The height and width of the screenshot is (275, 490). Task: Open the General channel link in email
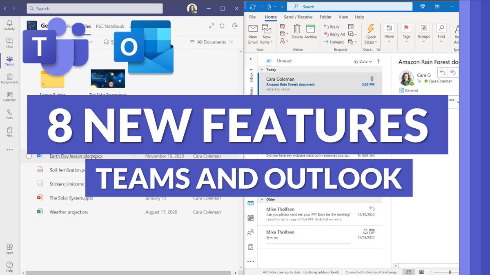click(408, 90)
